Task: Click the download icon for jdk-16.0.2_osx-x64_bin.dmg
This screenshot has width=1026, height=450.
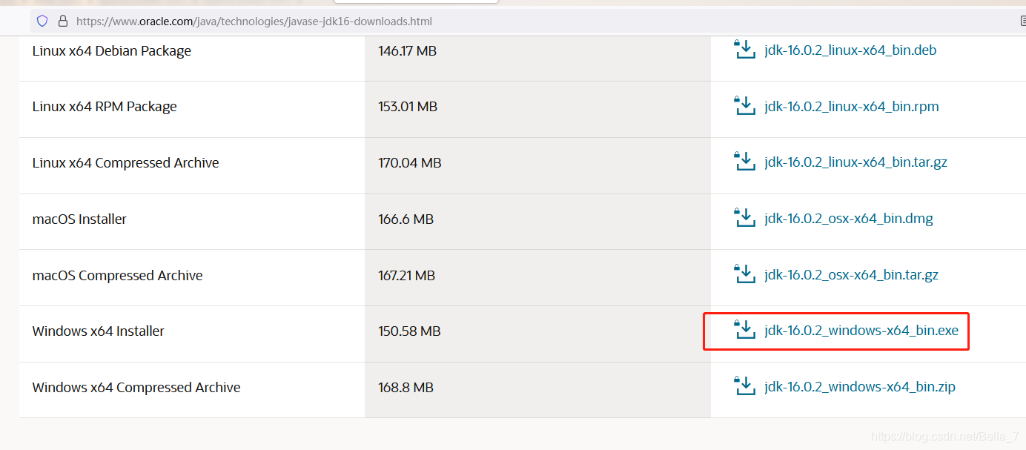Action: tap(744, 218)
